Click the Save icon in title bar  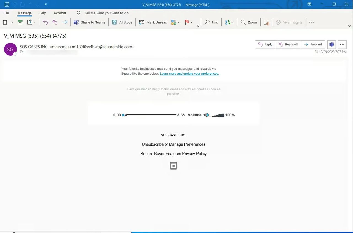[7, 4]
